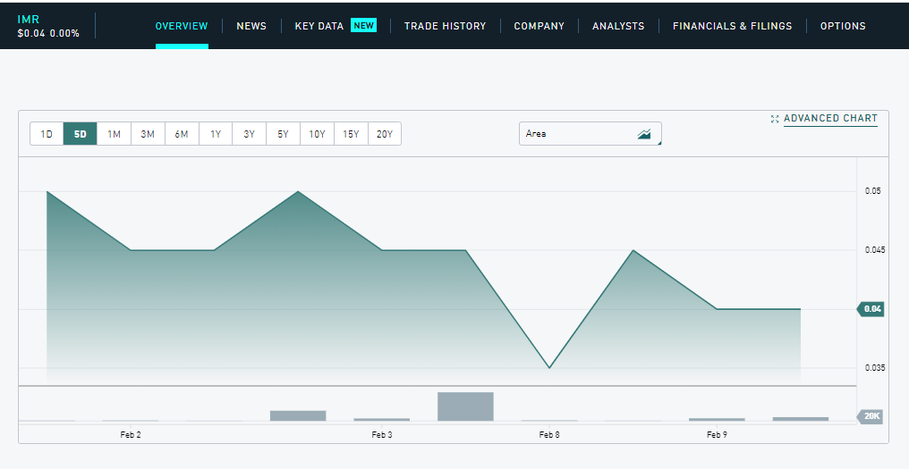Viewport: 909px width, 469px height.
Task: Click the Feb 9 date label
Action: coord(718,435)
